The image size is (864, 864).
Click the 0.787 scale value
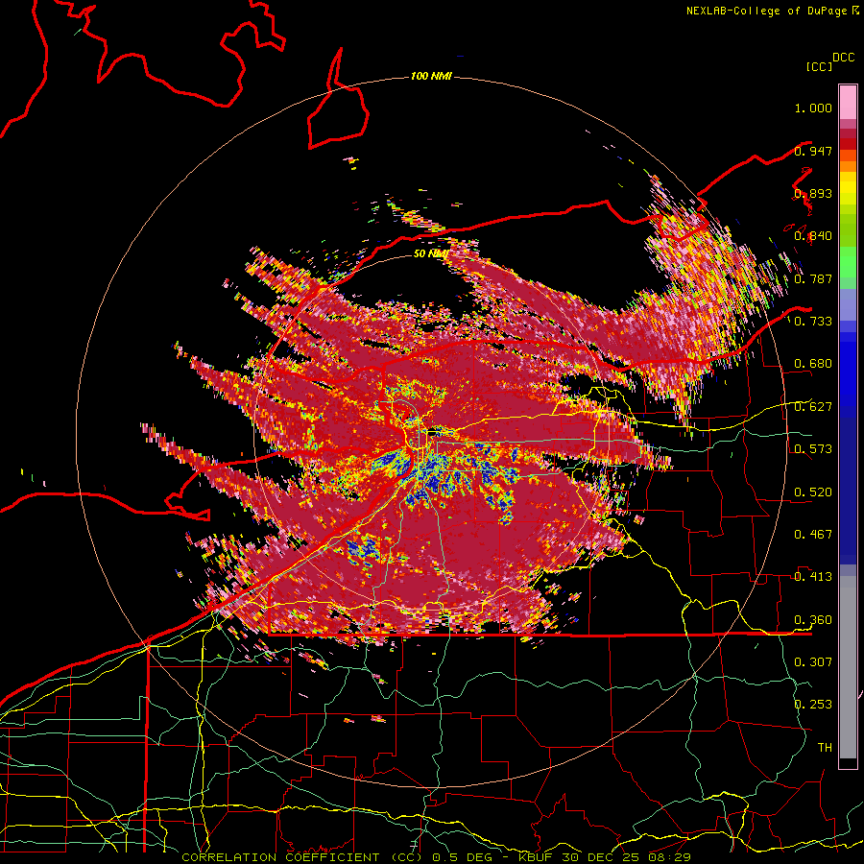click(813, 278)
